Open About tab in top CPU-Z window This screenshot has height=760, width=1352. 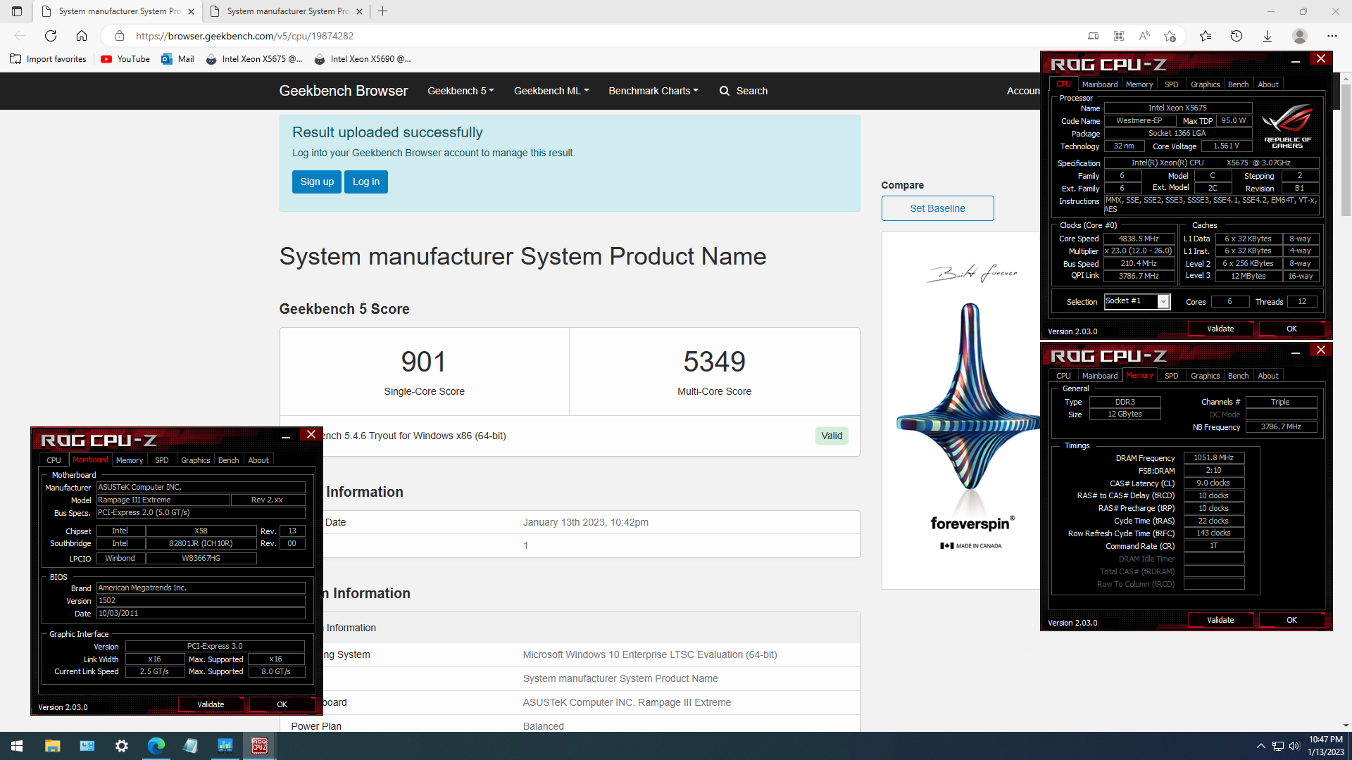click(1268, 84)
